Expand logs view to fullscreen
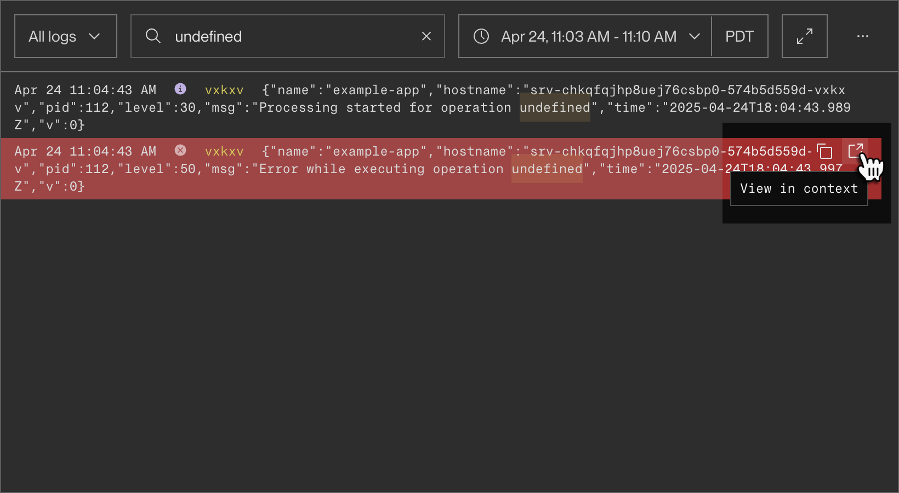Screen dimensions: 899x493 click(x=804, y=36)
